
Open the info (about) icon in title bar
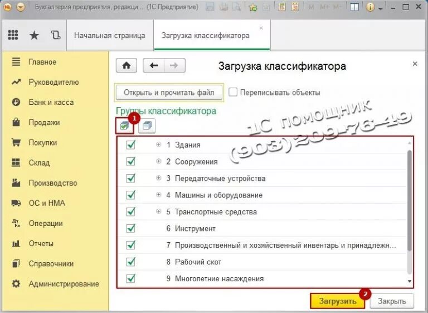pyautogui.click(x=370, y=7)
